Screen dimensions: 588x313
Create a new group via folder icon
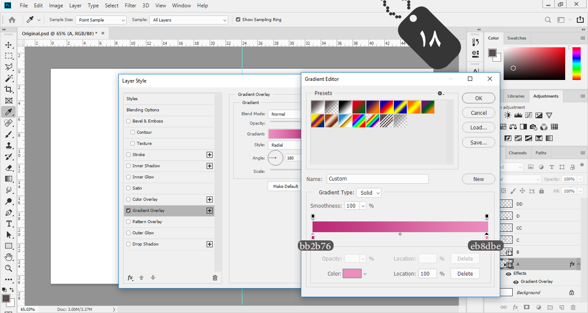[x=550, y=307]
